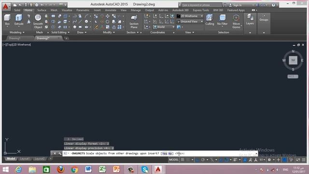Switch to the Layout1 tab
This screenshot has height=174, width=309.
click(x=25, y=159)
